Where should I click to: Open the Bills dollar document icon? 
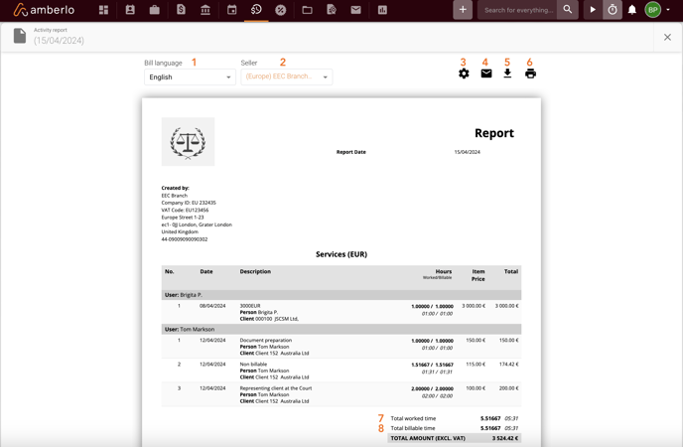point(181,10)
